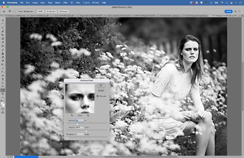The height and width of the screenshot is (158, 244).
Task: Enable Scroll All Windows checkbox
Action: click(x=17, y=11)
